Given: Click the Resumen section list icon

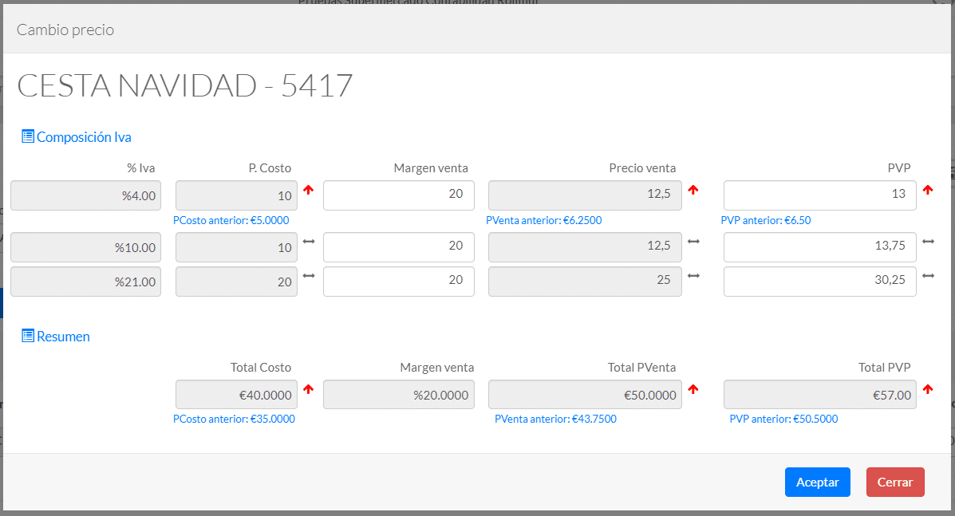Looking at the screenshot, I should [x=28, y=336].
